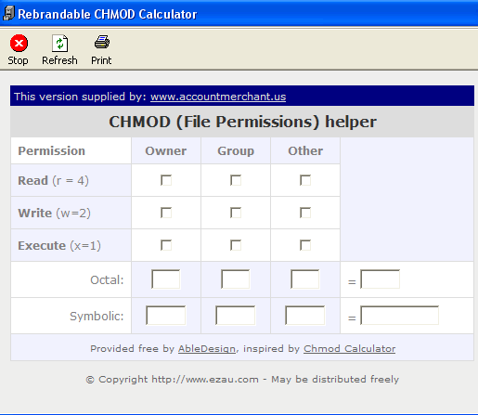
Task: Open the AbleDesign link
Action: click(x=207, y=349)
